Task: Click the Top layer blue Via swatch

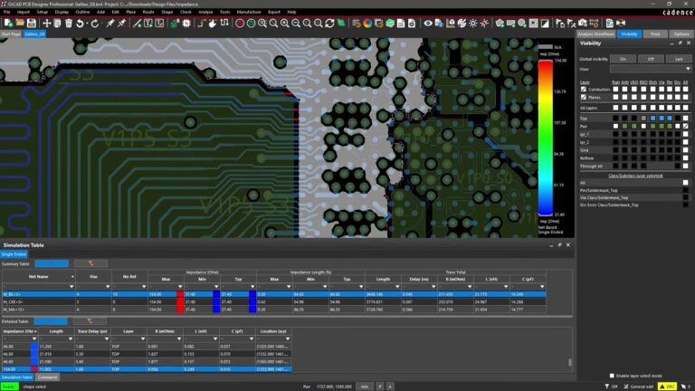Action: click(x=662, y=119)
